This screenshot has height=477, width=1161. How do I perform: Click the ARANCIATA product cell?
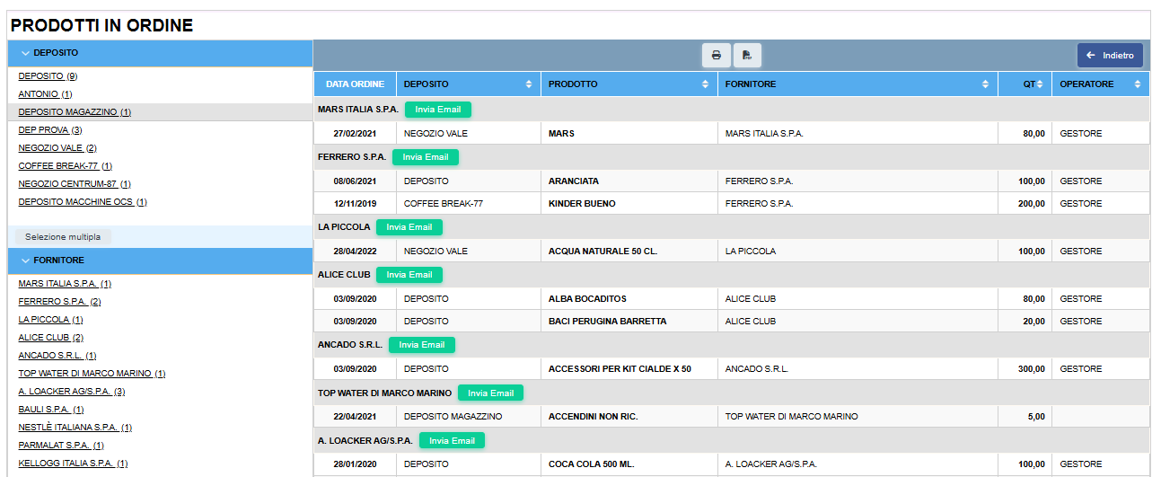629,181
